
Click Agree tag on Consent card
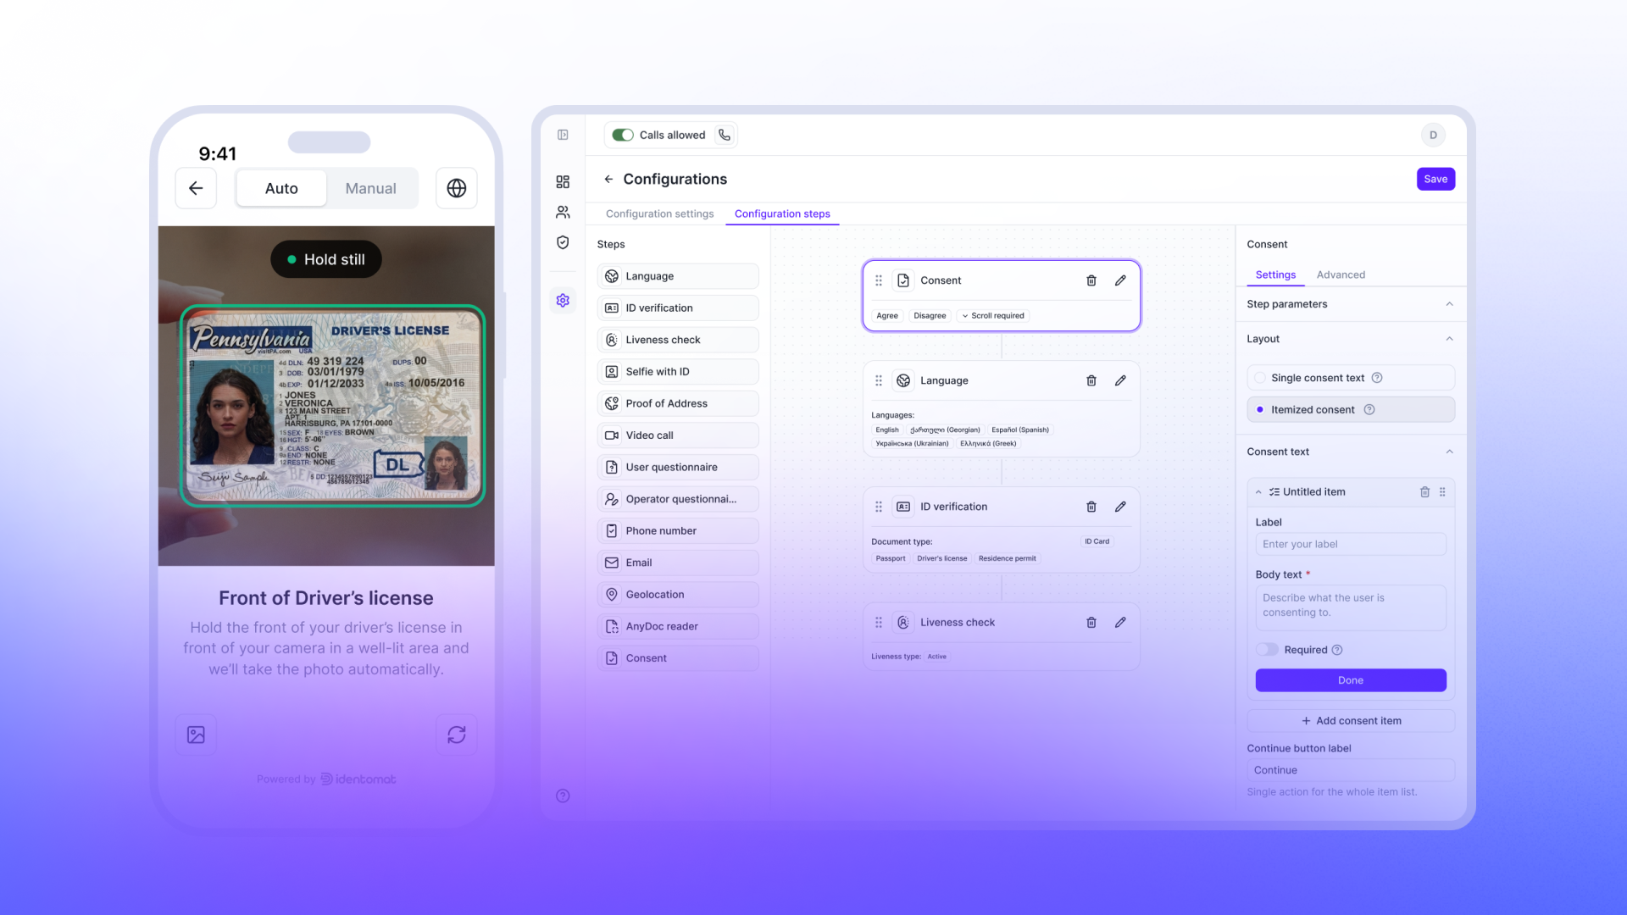(887, 315)
